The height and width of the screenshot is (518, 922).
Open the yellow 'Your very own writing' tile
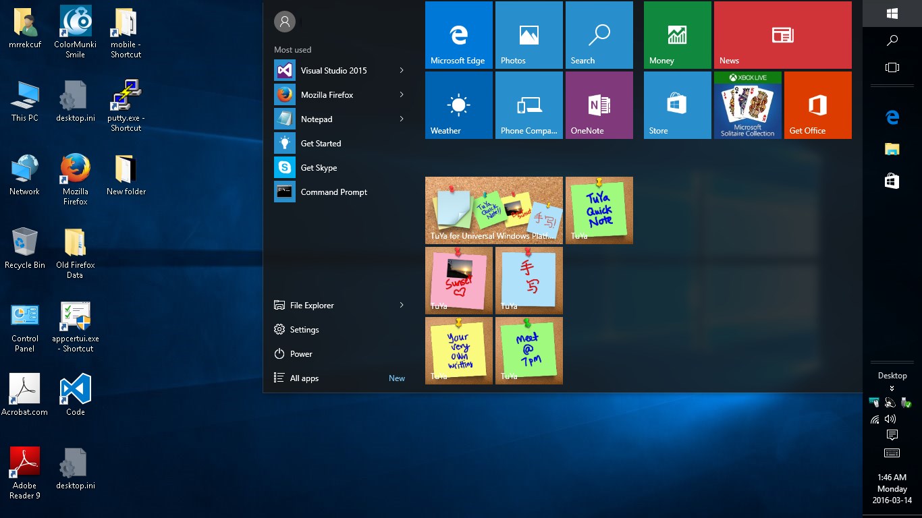pyautogui.click(x=459, y=351)
